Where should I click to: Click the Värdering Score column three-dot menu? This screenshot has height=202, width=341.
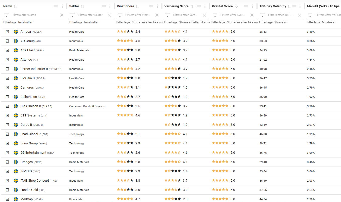(x=205, y=6)
